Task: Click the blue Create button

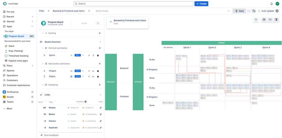Action: (201, 4)
